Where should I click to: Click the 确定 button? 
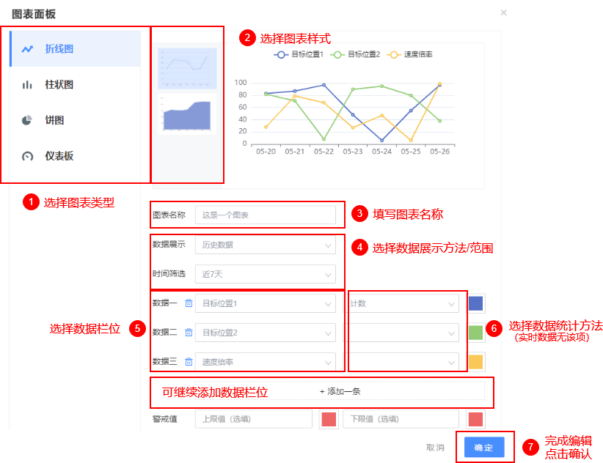pyautogui.click(x=484, y=448)
